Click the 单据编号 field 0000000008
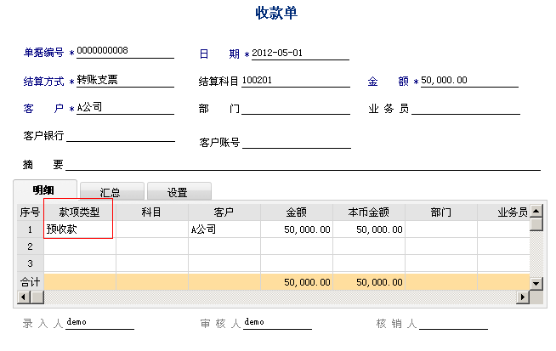Screen dimensions: 556x351 125,51
